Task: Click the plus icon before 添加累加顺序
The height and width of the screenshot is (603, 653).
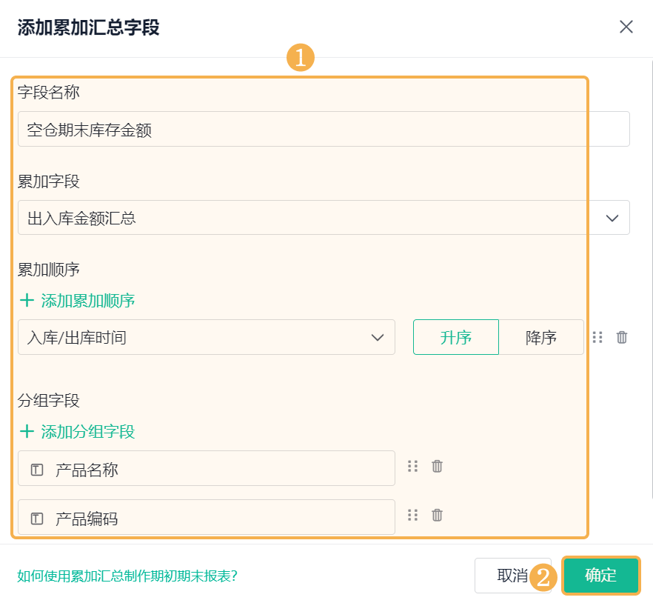Action: point(27,300)
